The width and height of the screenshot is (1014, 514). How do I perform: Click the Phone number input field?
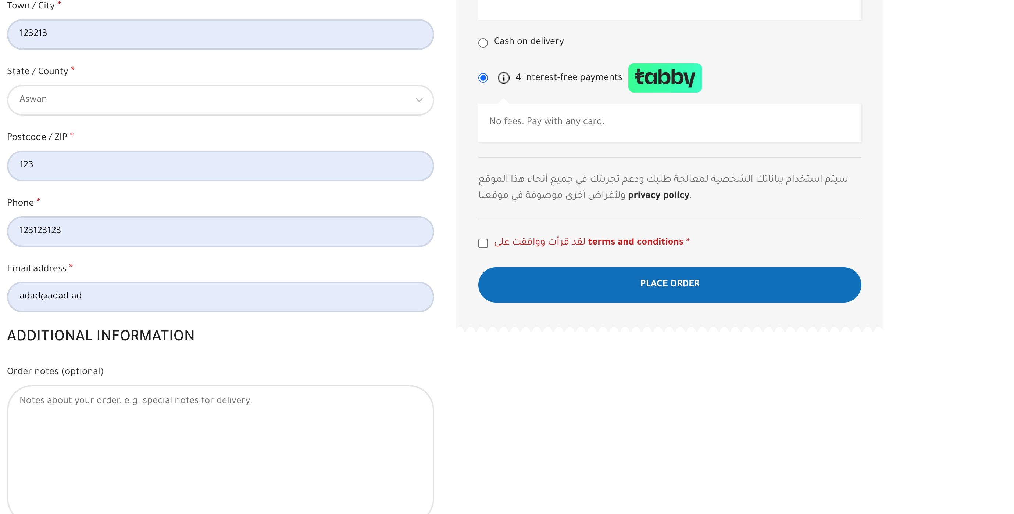(x=221, y=231)
